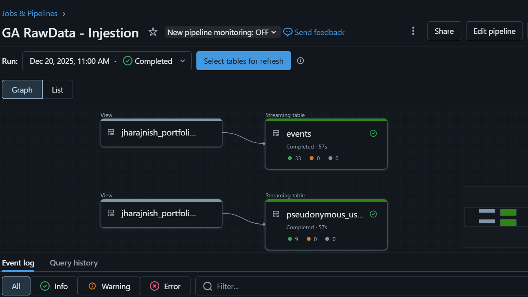Viewport: 528px width, 297px height.
Task: Click the search icon in Filter box
Action: coord(207,286)
